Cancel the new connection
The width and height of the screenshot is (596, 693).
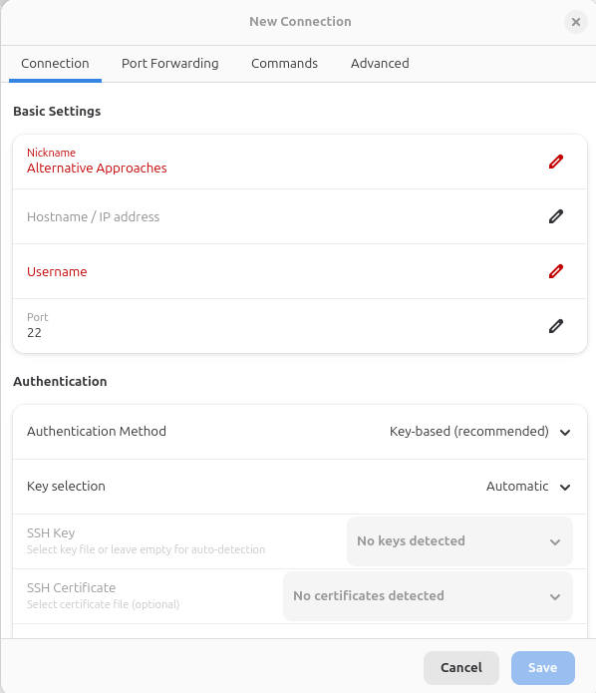(461, 667)
